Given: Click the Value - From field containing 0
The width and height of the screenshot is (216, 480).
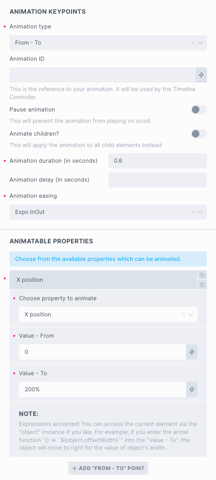Looking at the screenshot, I should tap(102, 352).
